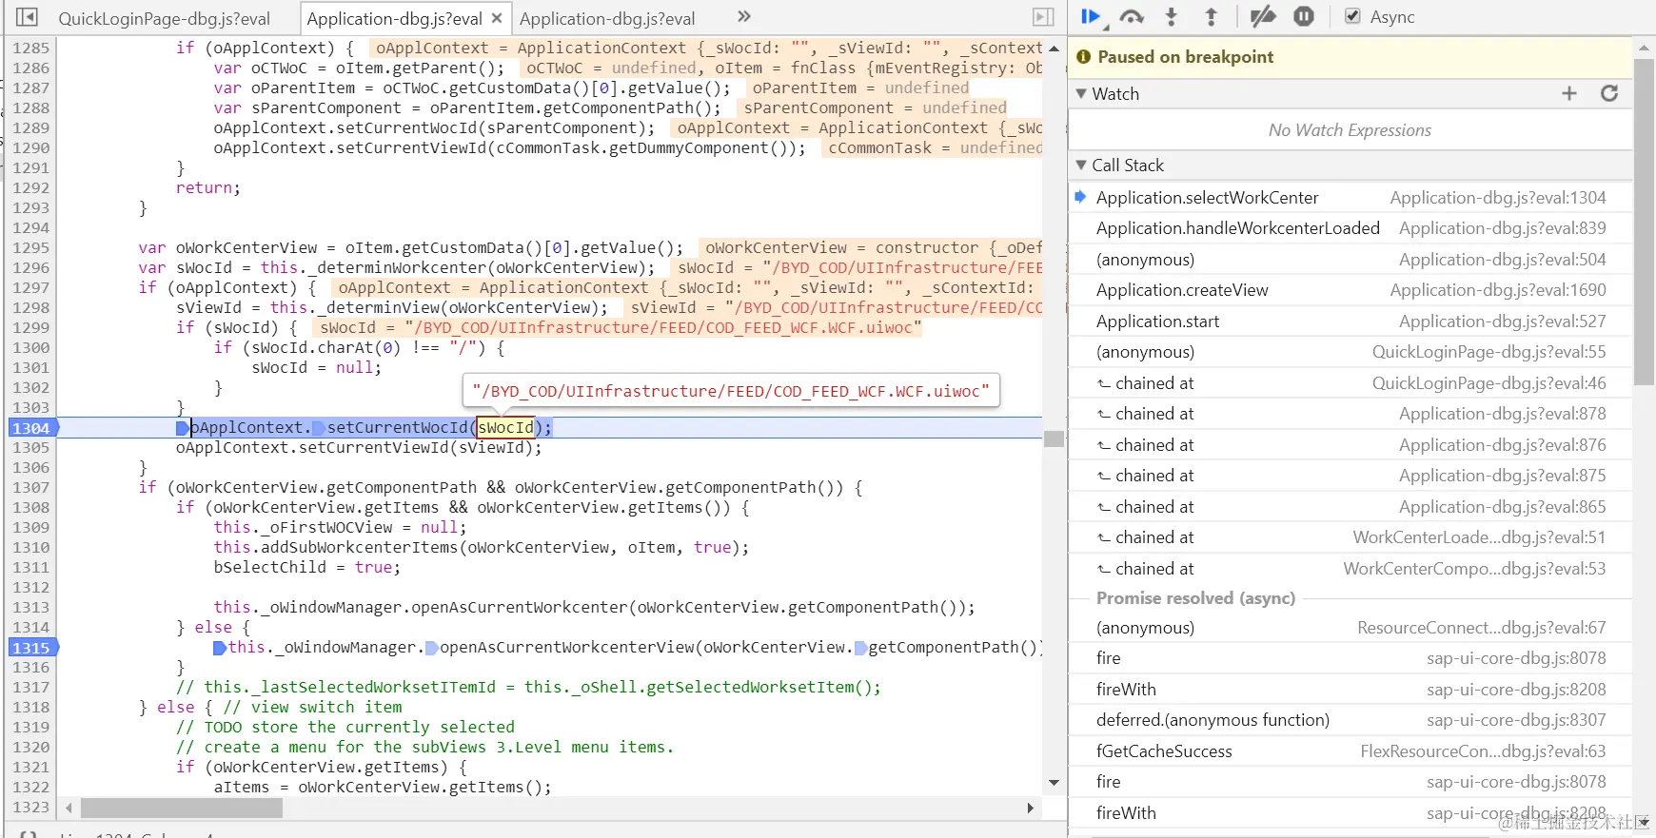Step out of current function

1211,17
